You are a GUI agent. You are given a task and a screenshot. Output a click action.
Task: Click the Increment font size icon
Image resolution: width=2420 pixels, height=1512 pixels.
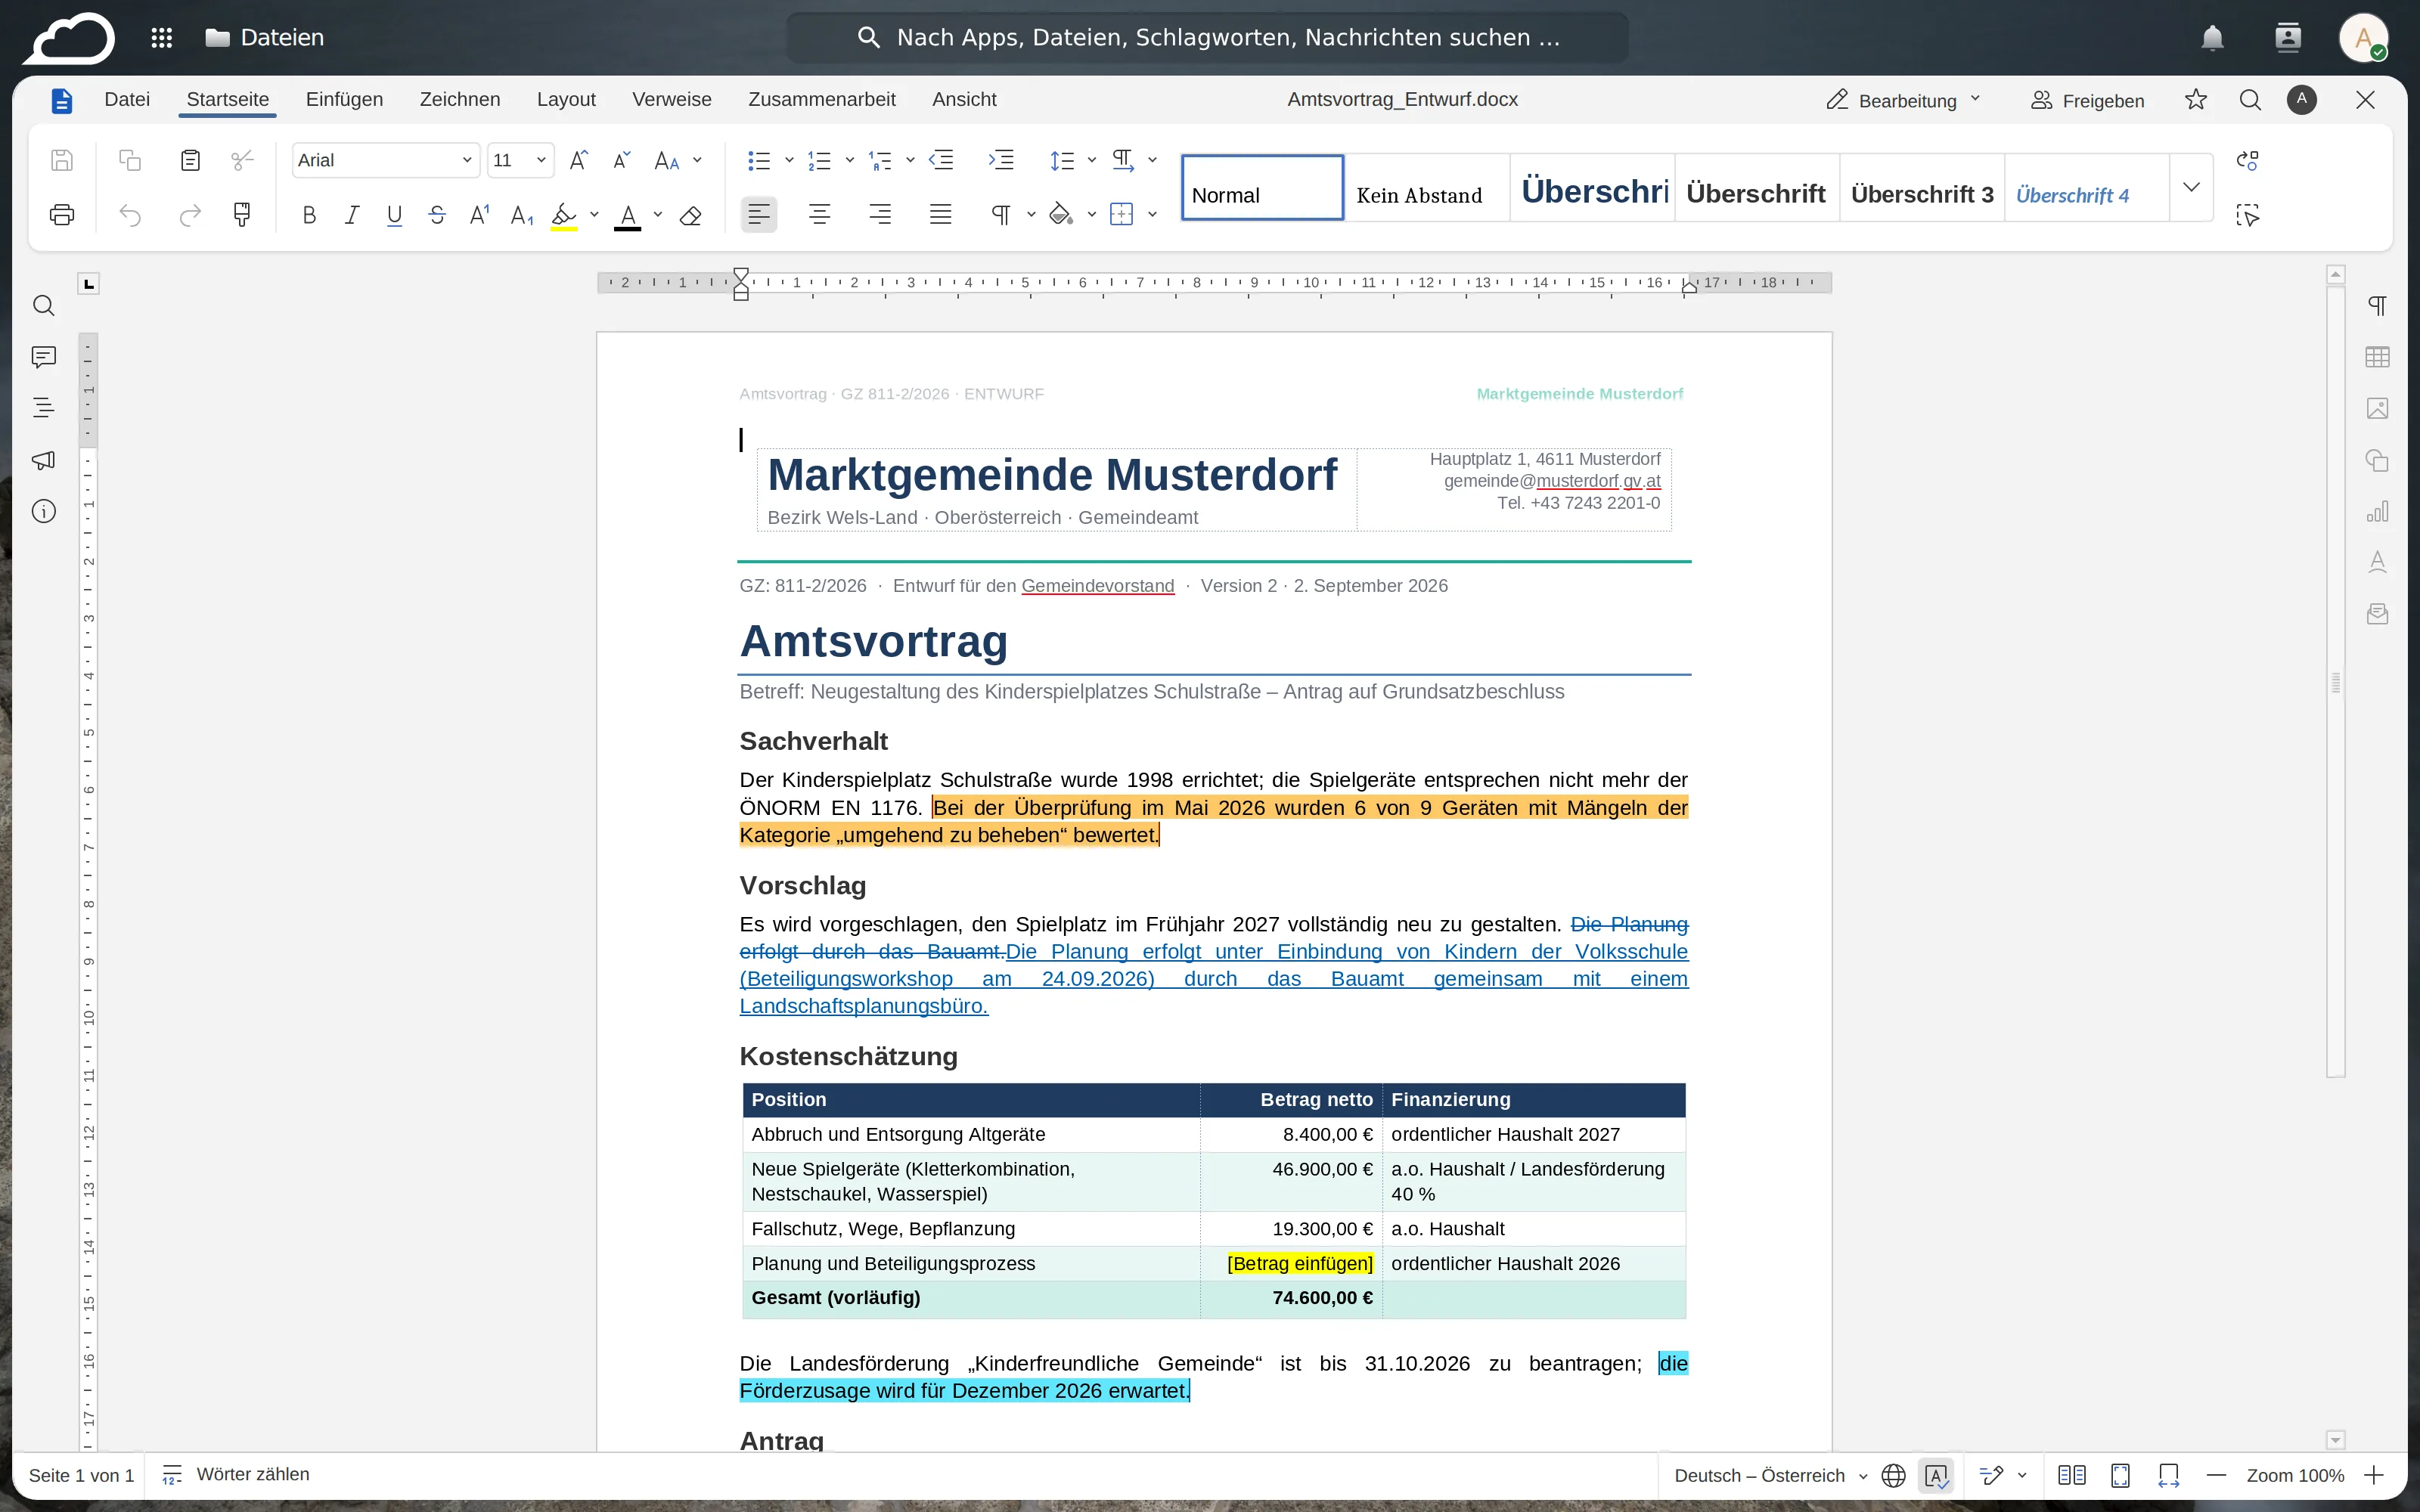click(578, 160)
